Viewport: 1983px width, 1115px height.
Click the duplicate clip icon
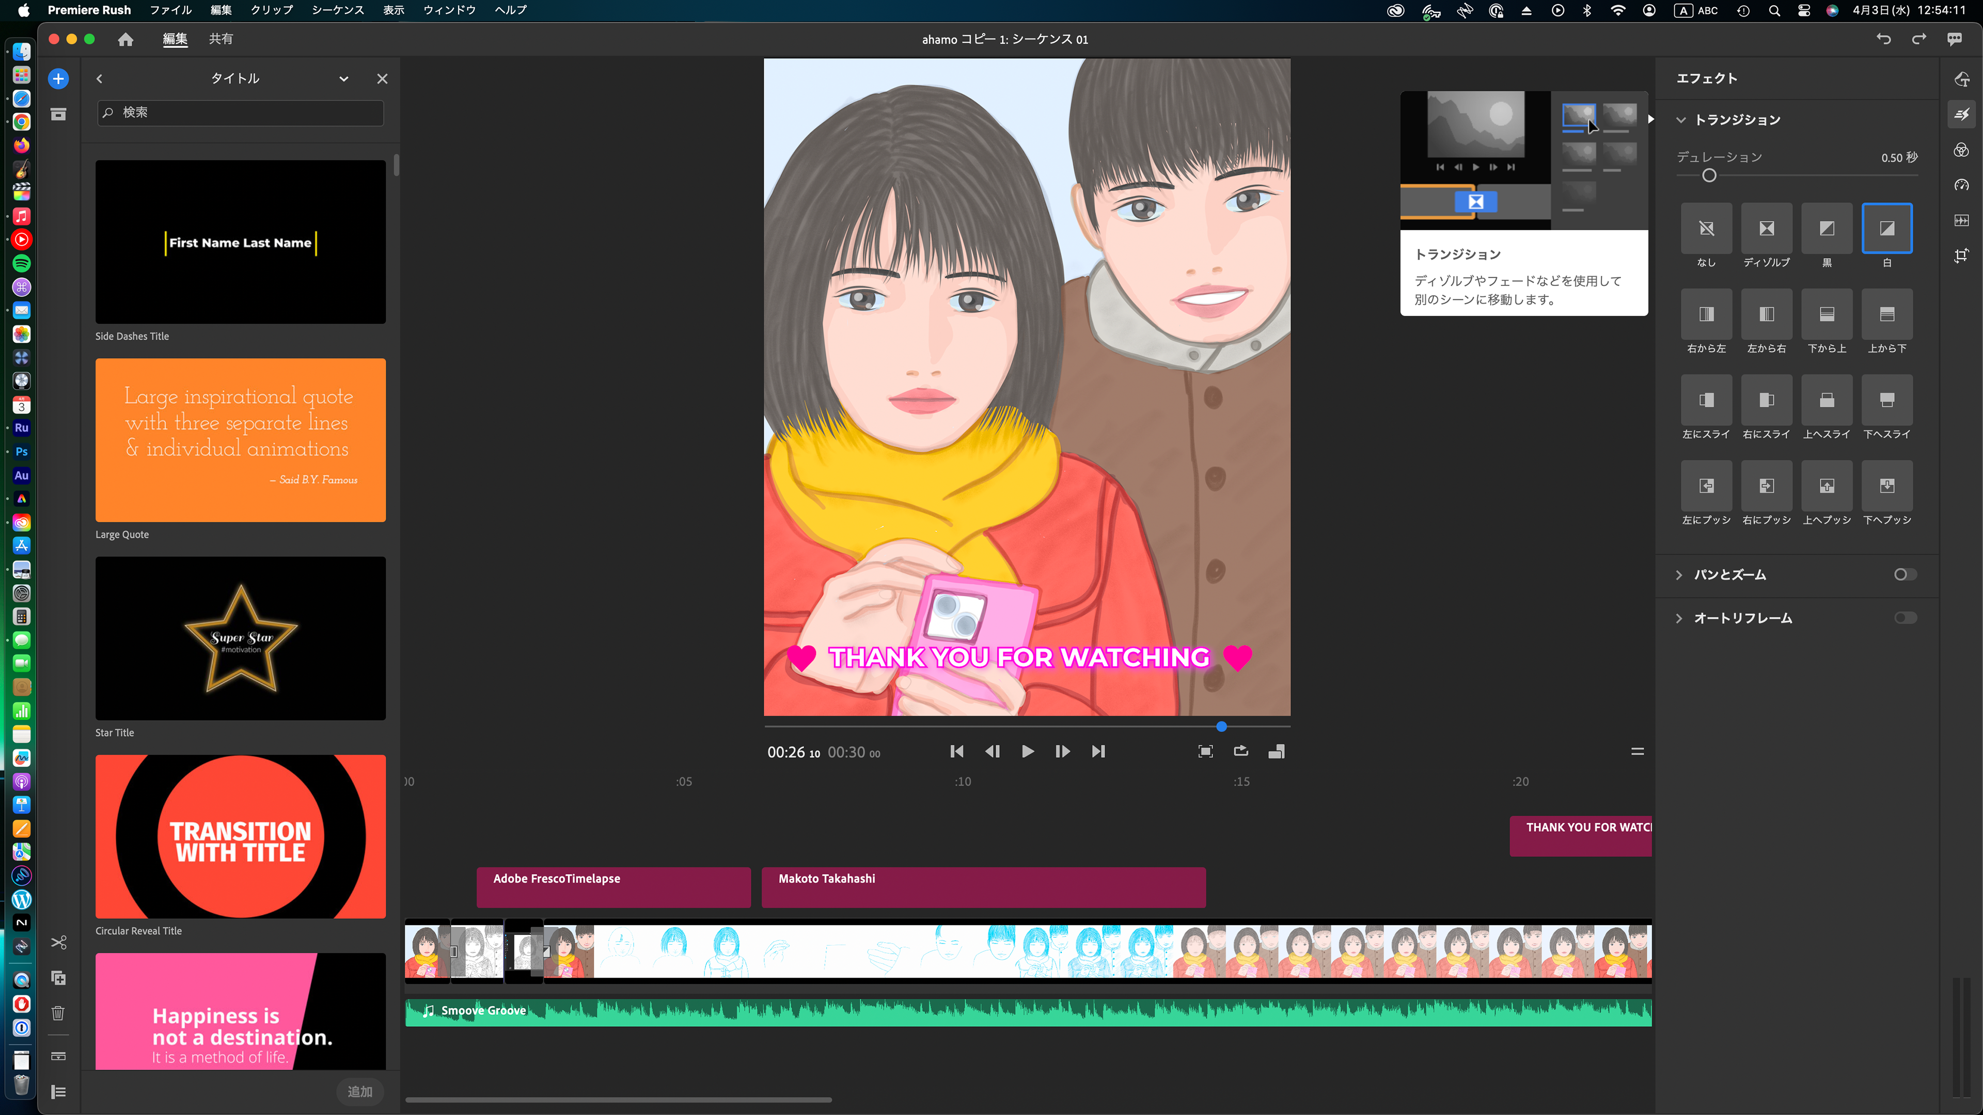pos(58,978)
